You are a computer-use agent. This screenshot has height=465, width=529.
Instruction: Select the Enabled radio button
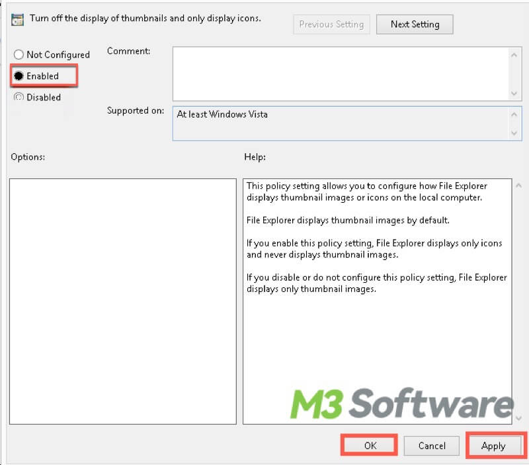(x=19, y=76)
